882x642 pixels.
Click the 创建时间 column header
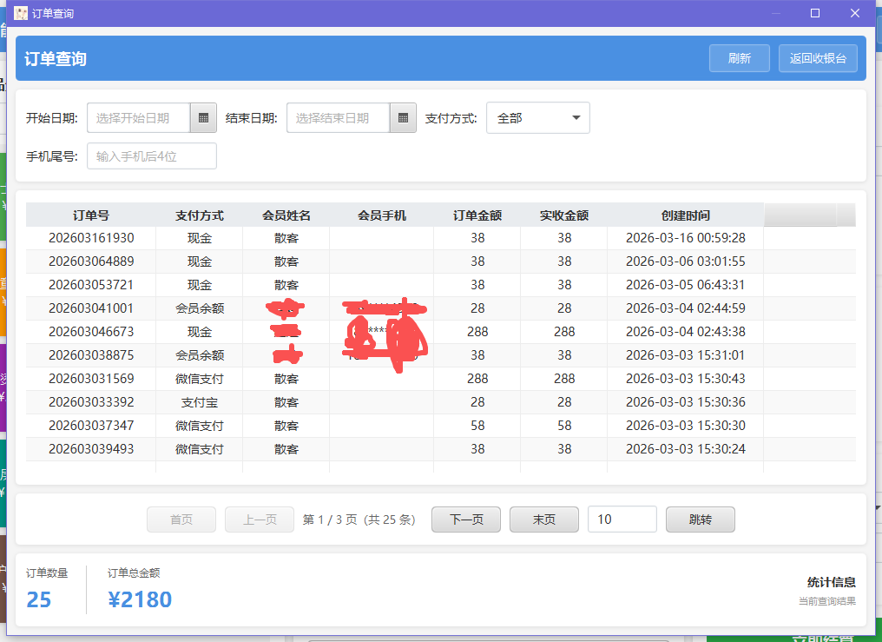point(686,215)
